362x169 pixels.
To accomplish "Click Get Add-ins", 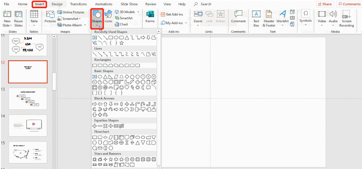I will [172, 14].
